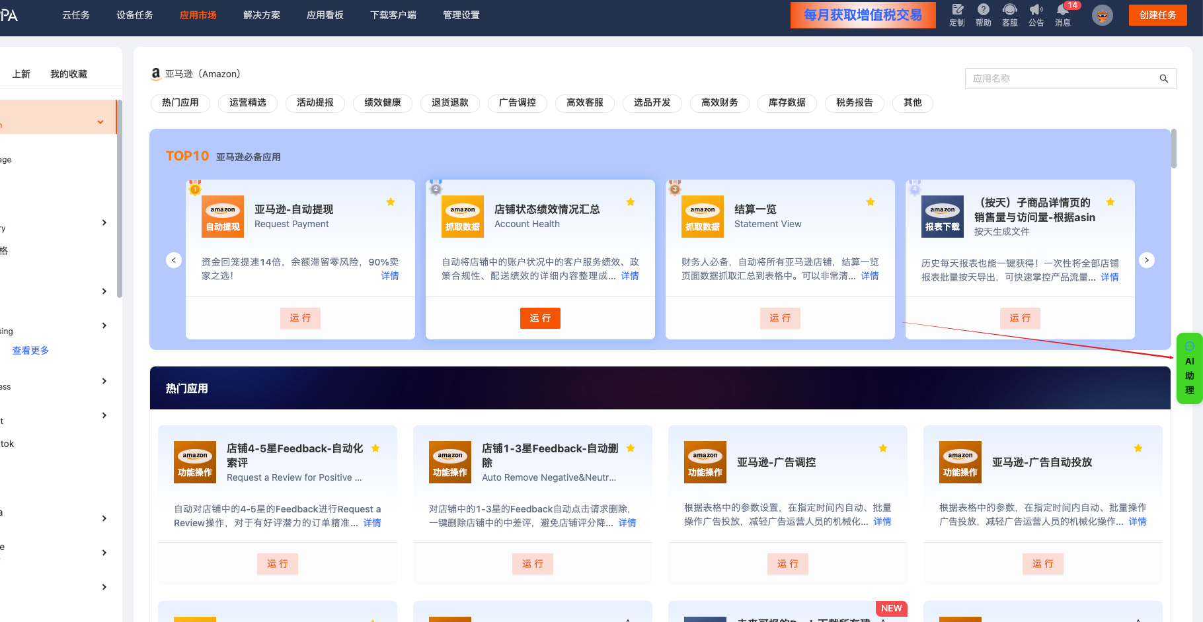The image size is (1203, 622).
Task: Filter by 热门应用 category
Action: [180, 103]
